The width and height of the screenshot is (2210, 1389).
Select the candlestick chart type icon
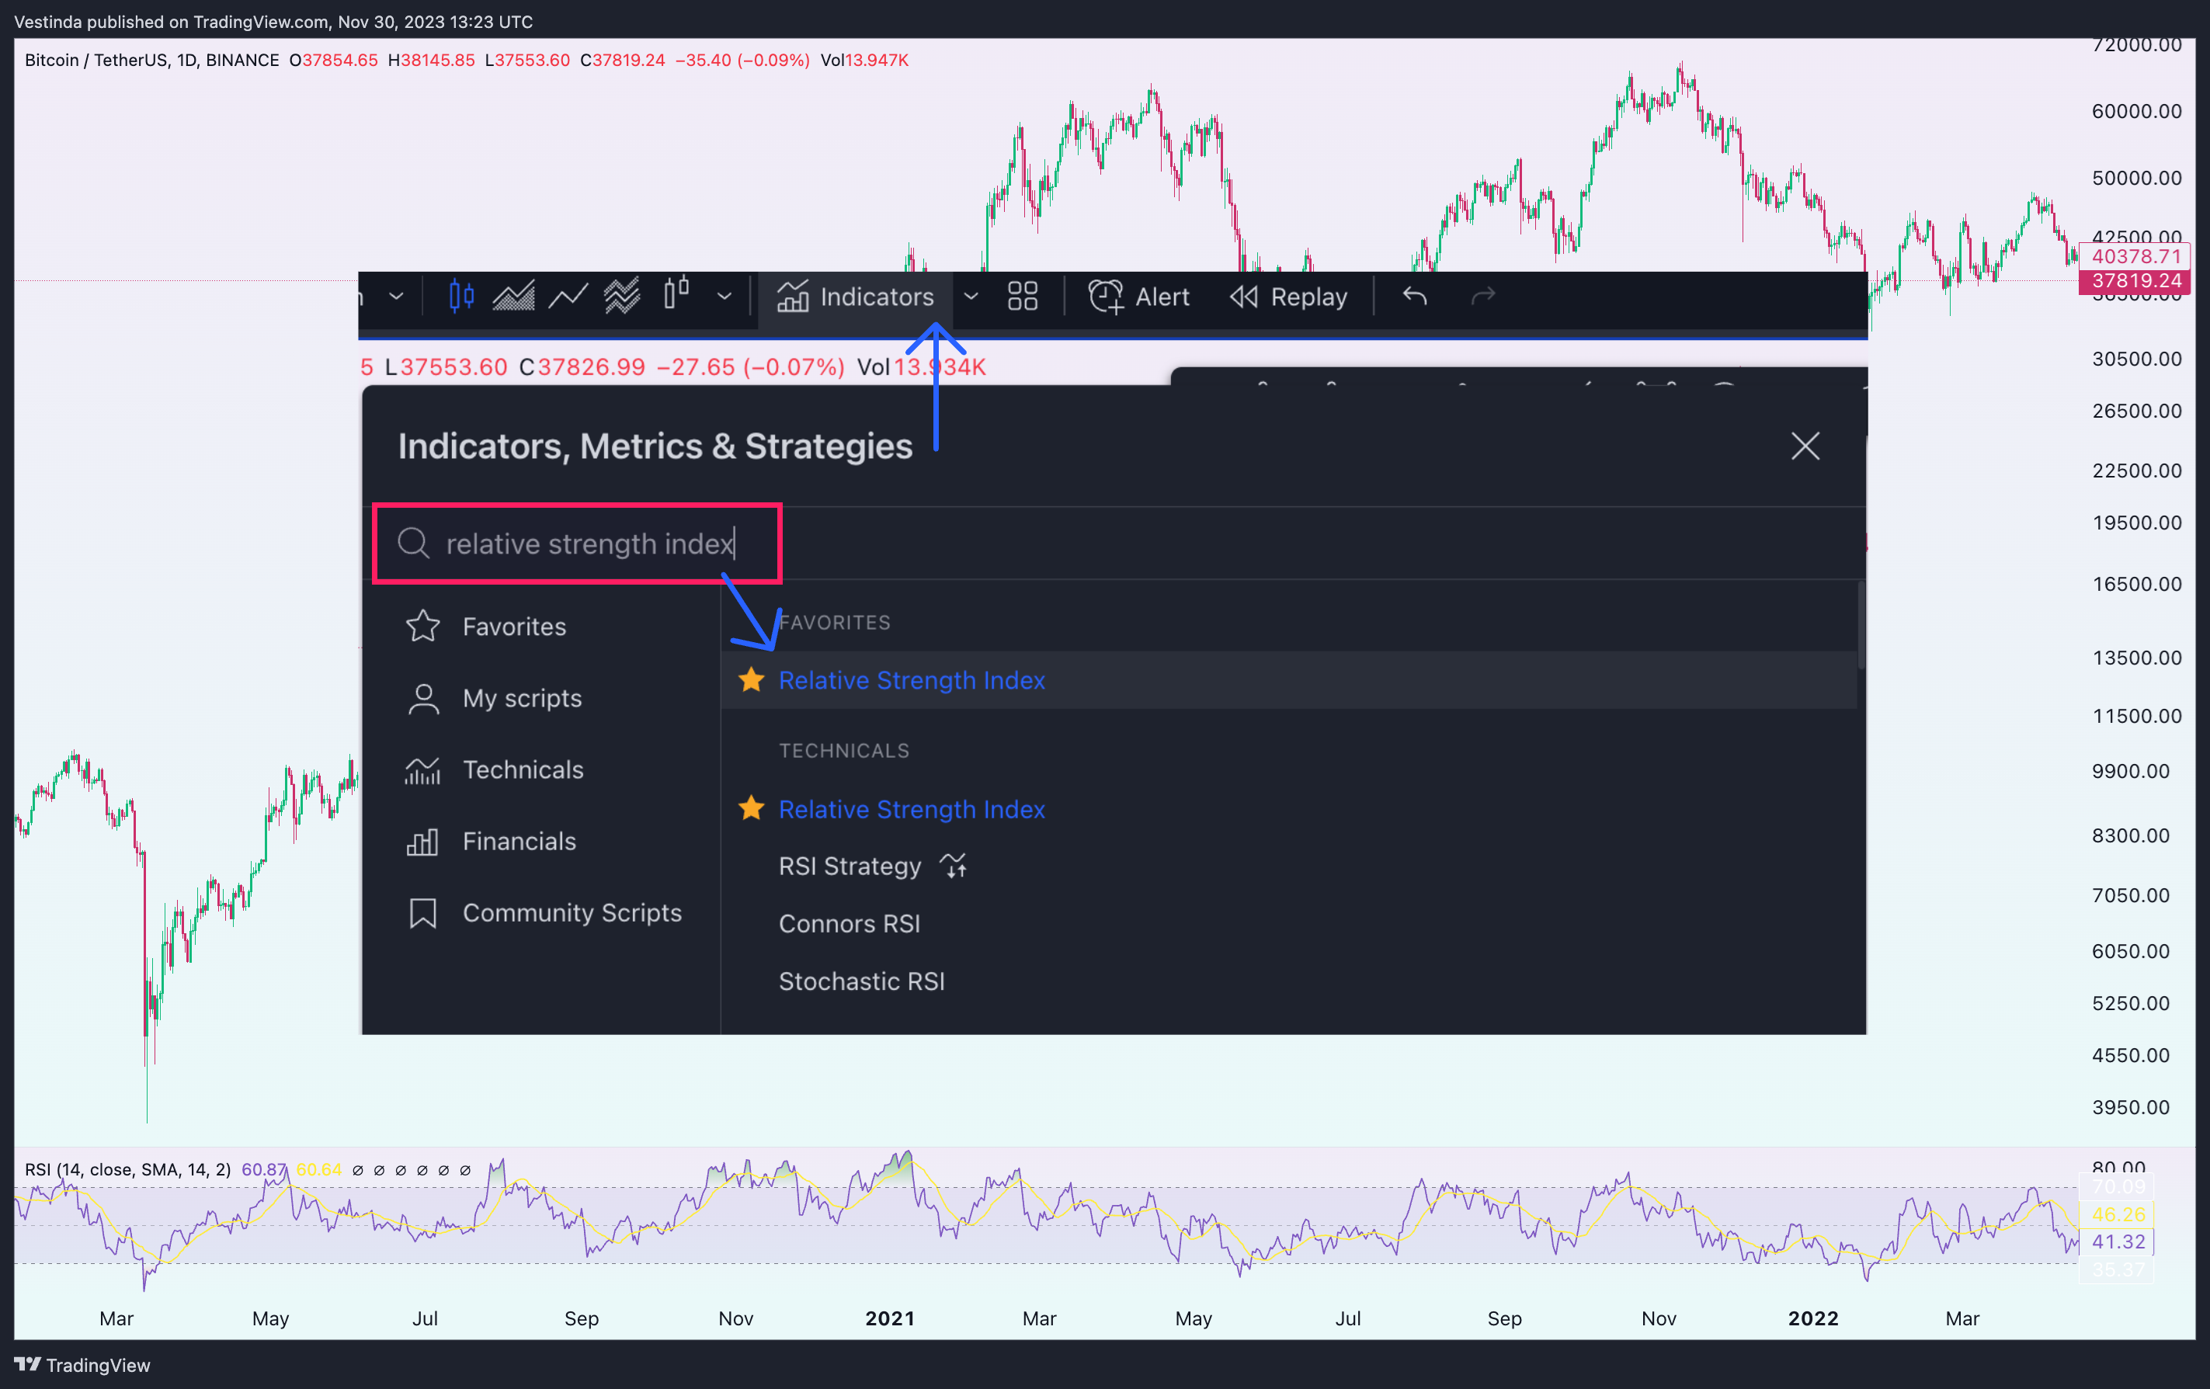click(460, 297)
